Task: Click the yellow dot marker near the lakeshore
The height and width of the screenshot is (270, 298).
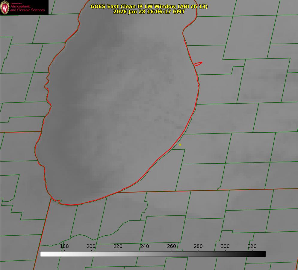Action: coord(180,145)
